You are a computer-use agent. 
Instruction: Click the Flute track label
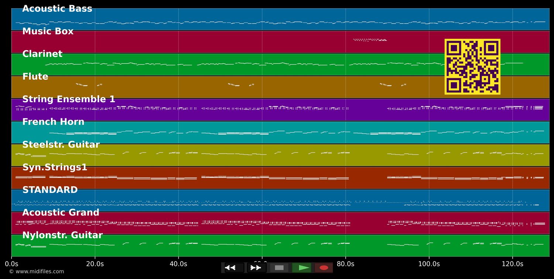pos(35,77)
